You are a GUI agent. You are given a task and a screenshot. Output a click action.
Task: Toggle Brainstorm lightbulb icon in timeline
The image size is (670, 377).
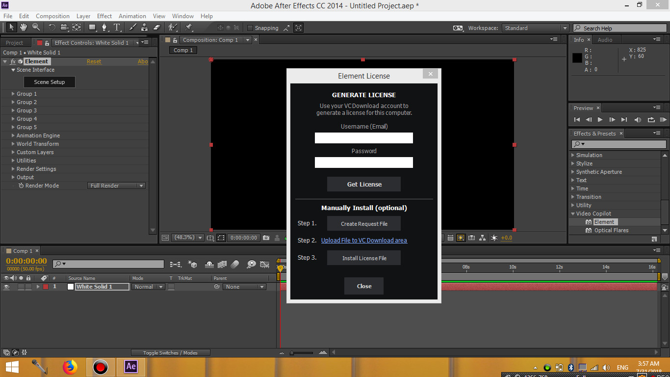(x=252, y=264)
